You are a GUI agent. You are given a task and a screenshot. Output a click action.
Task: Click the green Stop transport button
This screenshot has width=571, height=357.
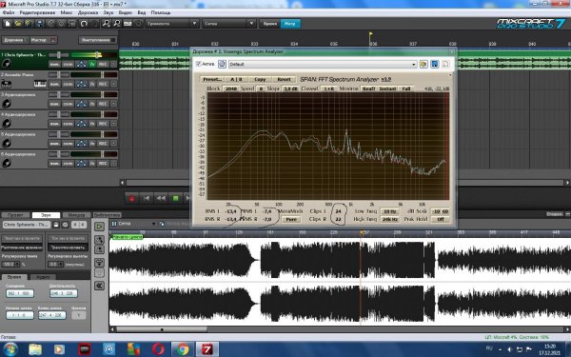[x=175, y=199]
